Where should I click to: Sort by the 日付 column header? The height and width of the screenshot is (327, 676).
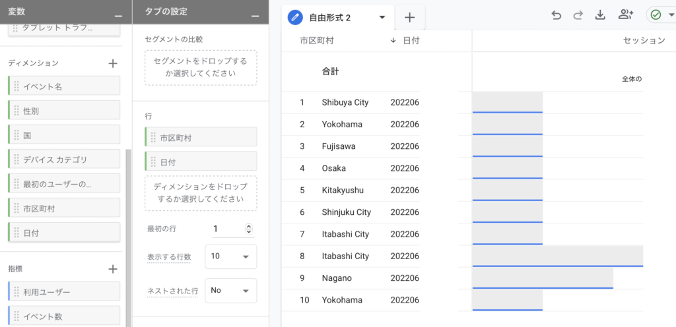(x=411, y=41)
